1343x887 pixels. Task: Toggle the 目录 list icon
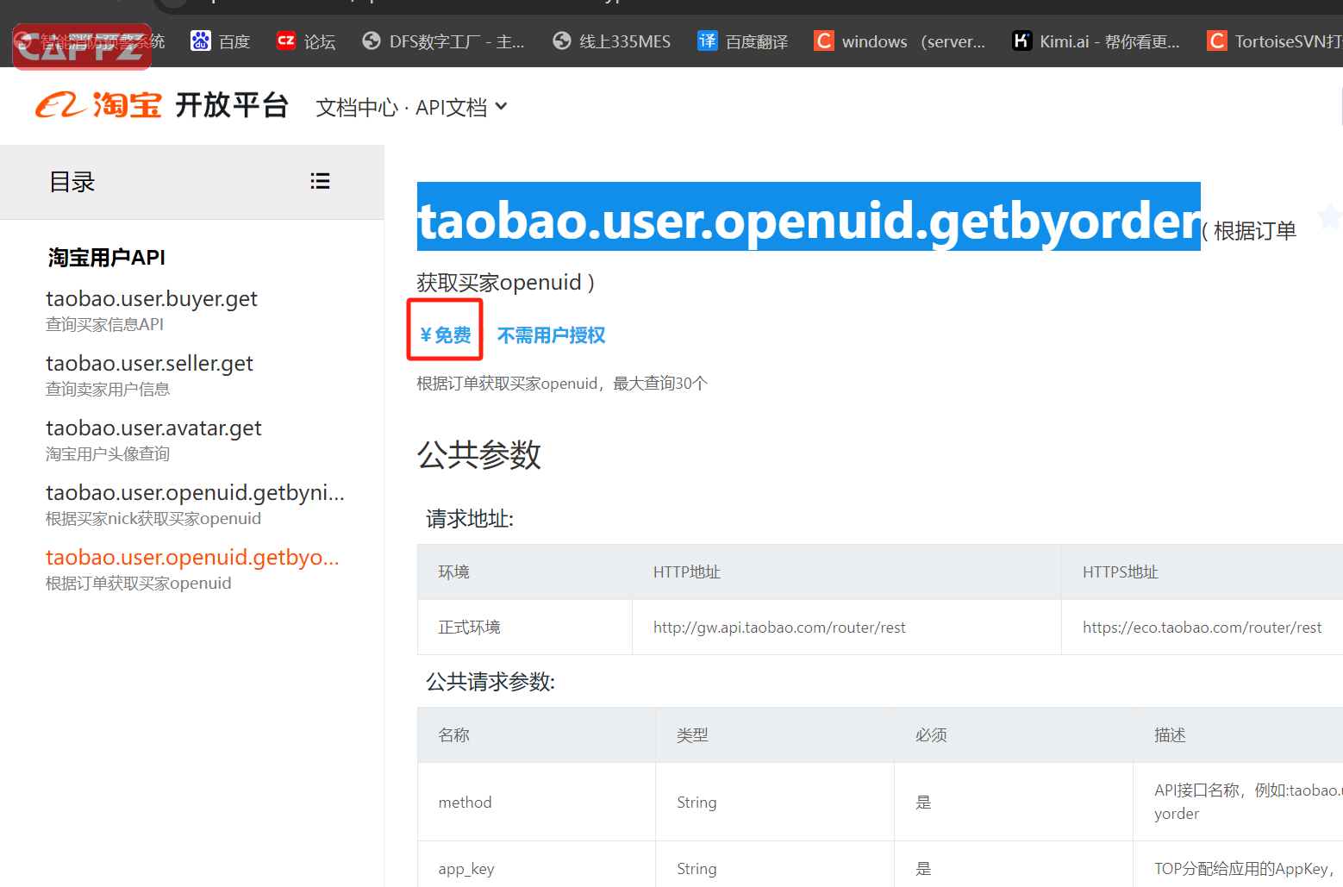[320, 181]
